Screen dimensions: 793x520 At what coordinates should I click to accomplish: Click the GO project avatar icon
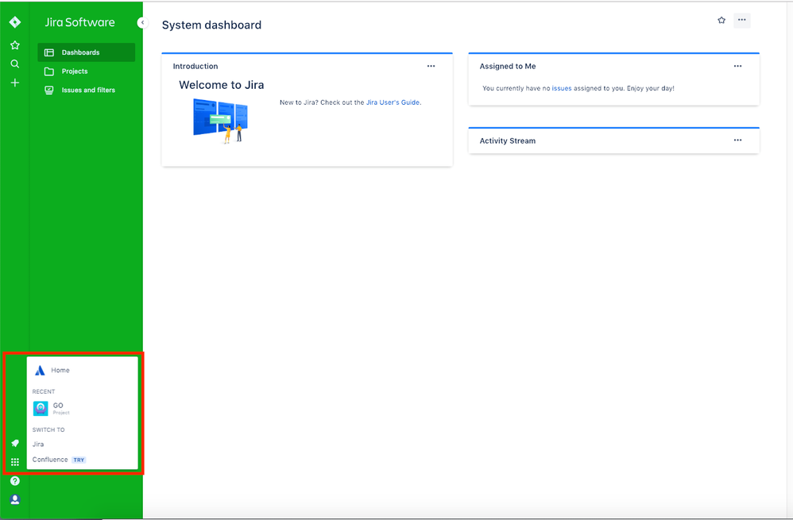pyautogui.click(x=41, y=408)
